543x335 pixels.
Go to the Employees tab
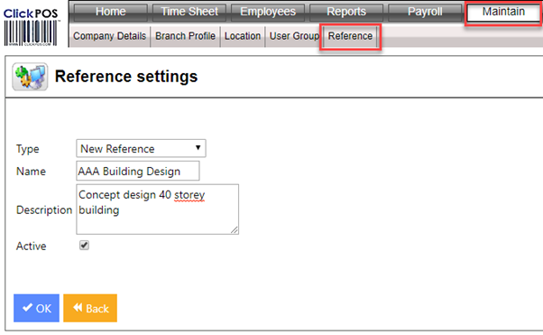(268, 12)
